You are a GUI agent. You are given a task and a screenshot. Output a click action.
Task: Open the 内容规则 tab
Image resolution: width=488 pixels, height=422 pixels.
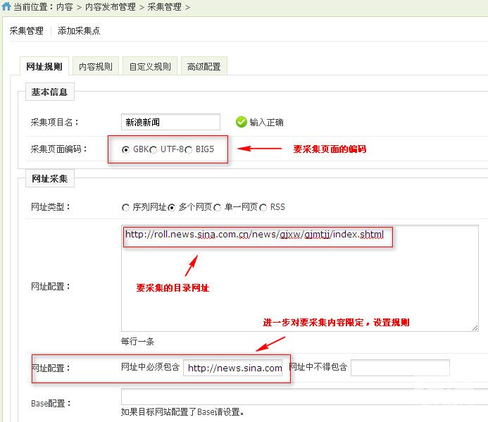(x=95, y=67)
